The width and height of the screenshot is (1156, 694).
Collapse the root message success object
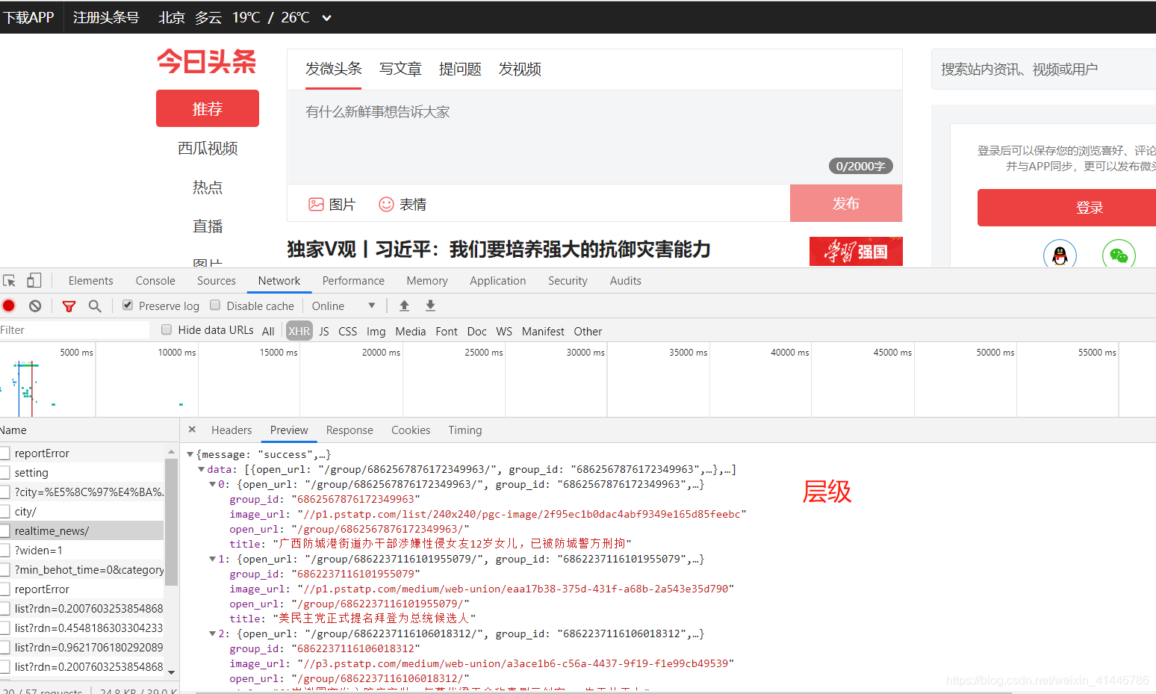tap(190, 454)
